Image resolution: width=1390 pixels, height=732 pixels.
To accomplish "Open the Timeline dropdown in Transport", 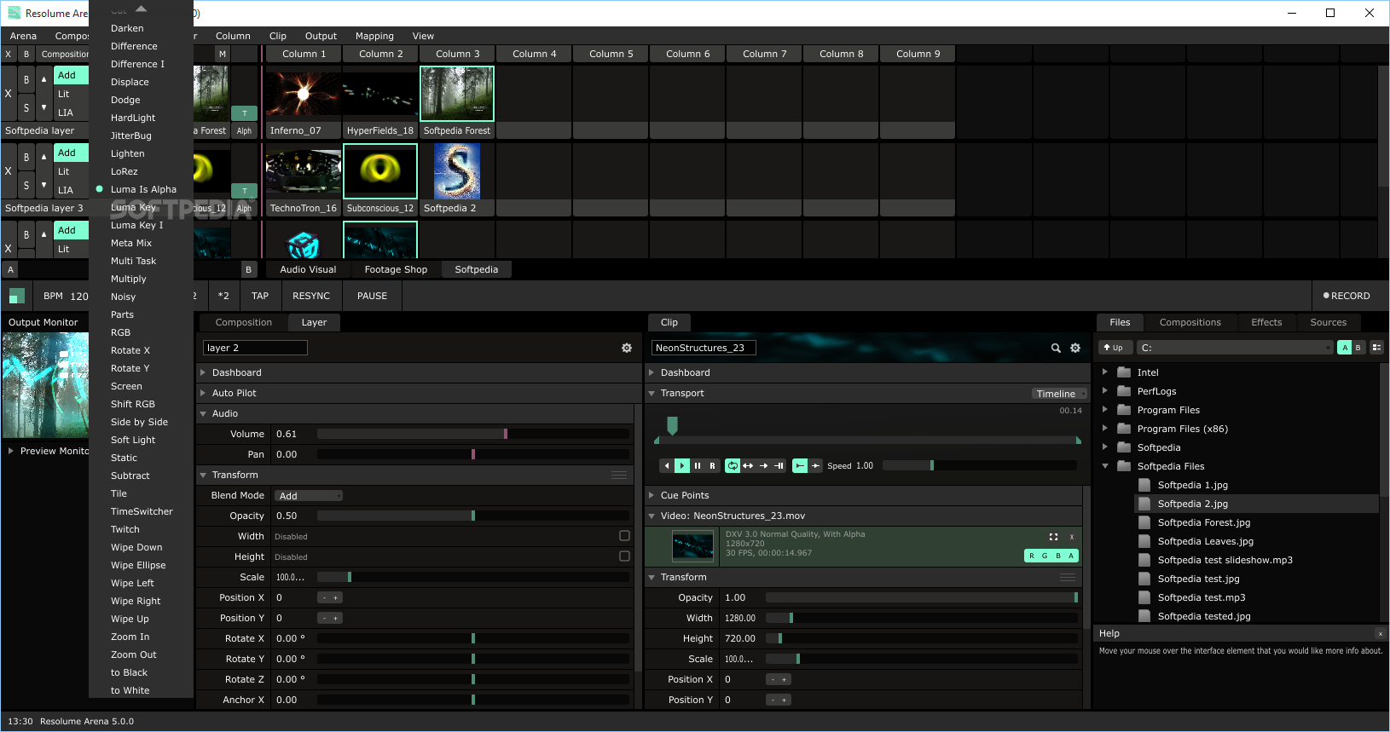I will point(1060,394).
